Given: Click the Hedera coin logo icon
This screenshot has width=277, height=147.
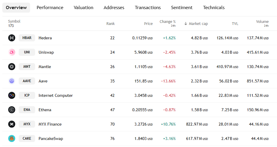Looking at the screenshot, I should coord(12,38).
